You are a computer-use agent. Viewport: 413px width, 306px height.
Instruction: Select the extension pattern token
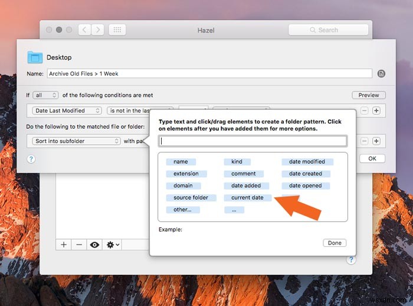click(x=186, y=174)
